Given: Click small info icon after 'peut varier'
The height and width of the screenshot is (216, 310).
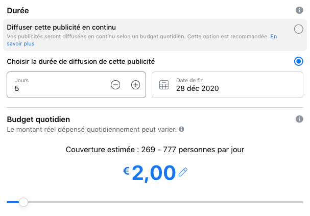Looking at the screenshot, I should pyautogui.click(x=181, y=129).
